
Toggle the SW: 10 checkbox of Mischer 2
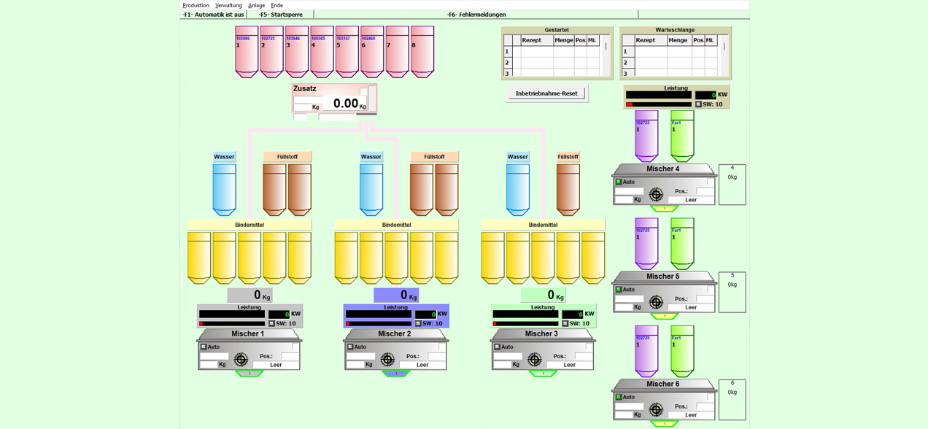[418, 323]
